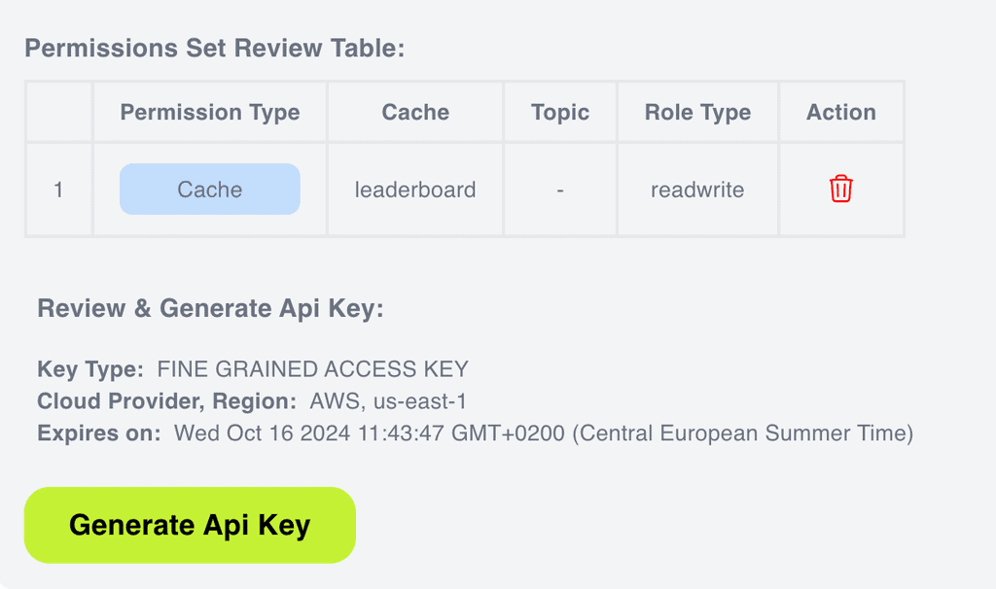Viewport: 996px width, 589px height.
Task: Click the Review & Generate Api Key heading
Action: [210, 309]
